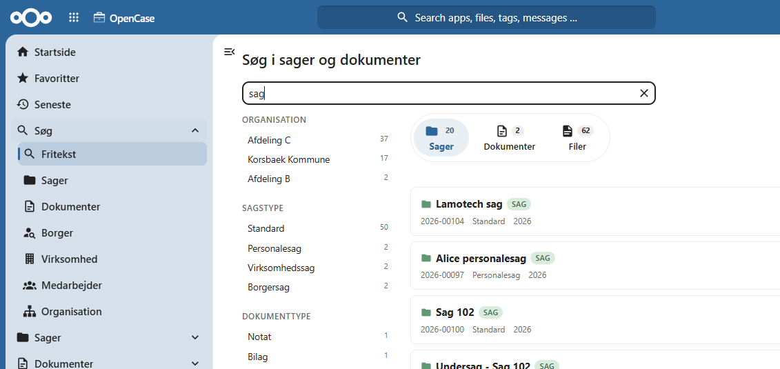Open Seneste in the sidebar
The width and height of the screenshot is (780, 369).
pos(109,104)
